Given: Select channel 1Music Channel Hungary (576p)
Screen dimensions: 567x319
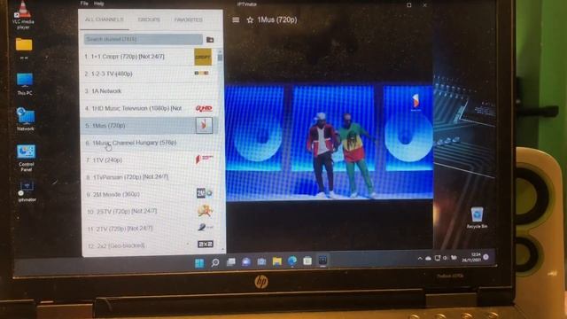Looking at the screenshot, I should 150,143.
